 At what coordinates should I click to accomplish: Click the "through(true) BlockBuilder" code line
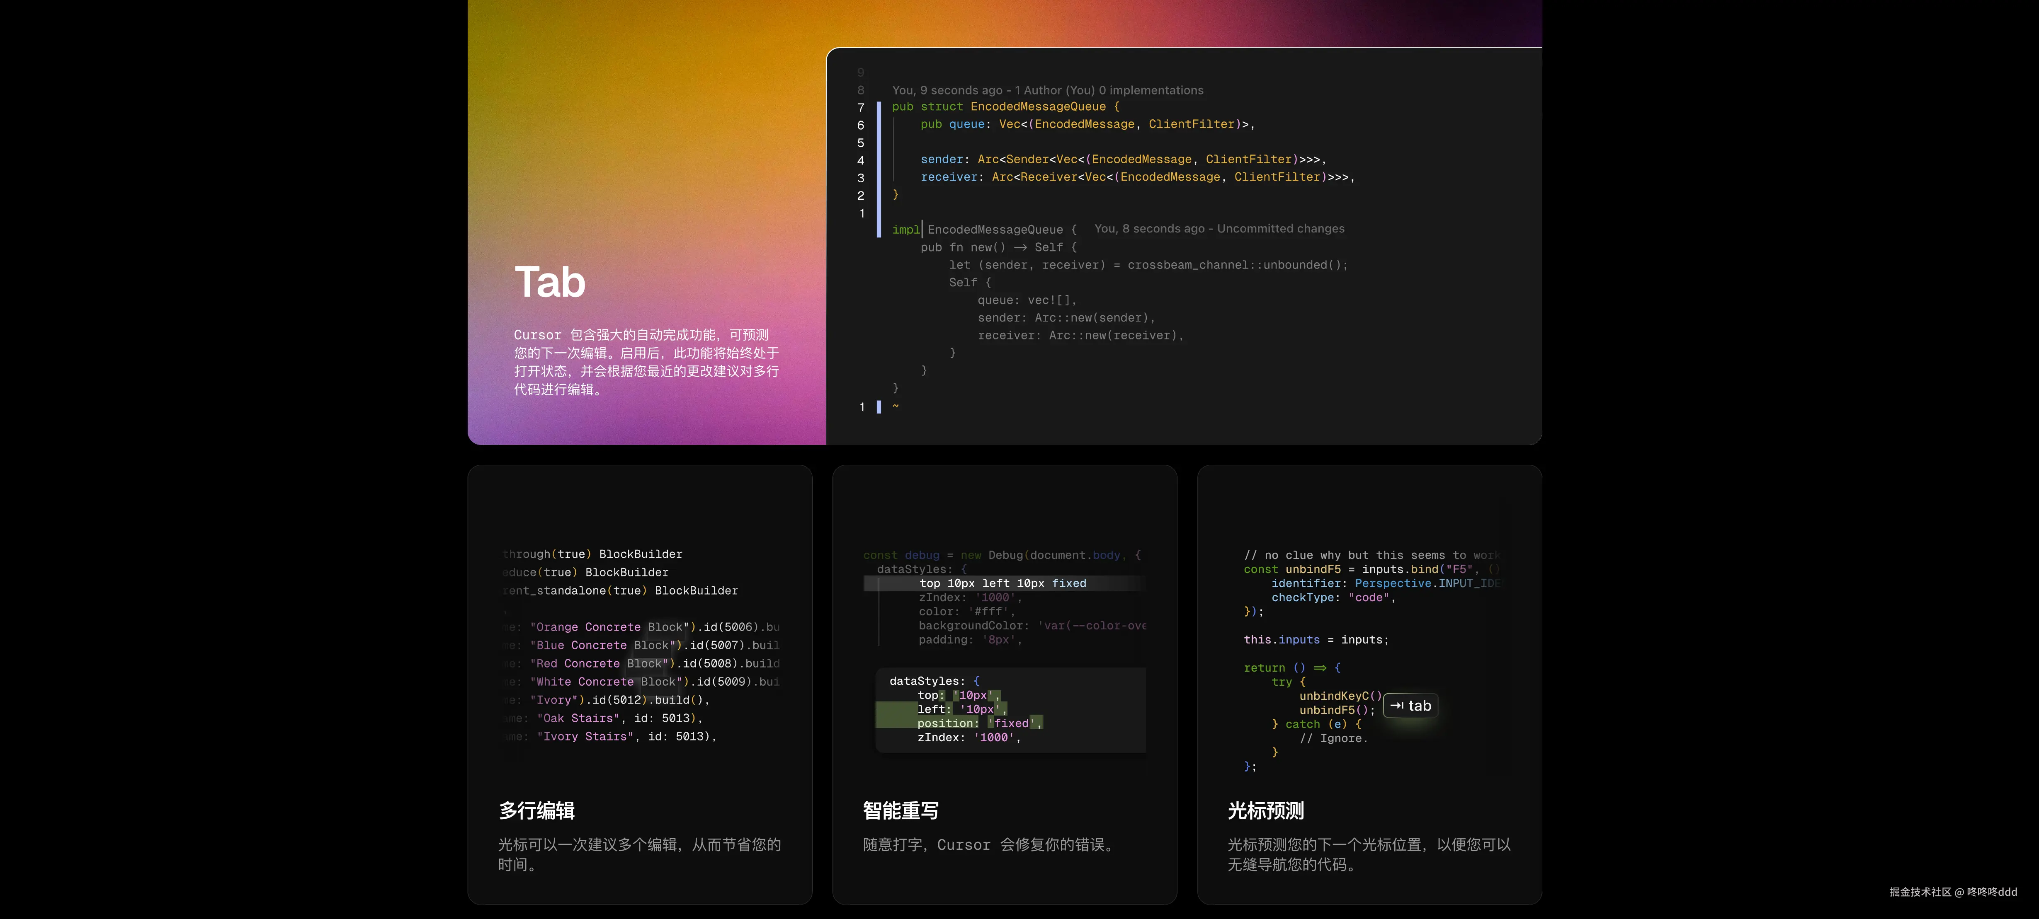tap(592, 554)
